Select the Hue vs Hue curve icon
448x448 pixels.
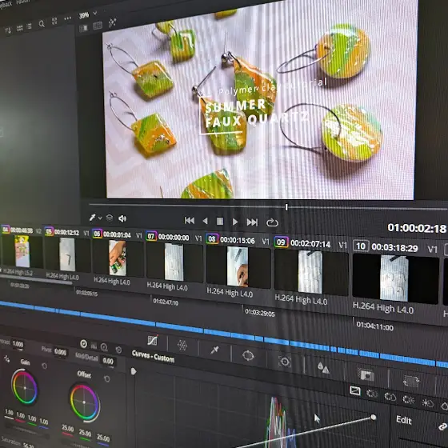coord(372,394)
